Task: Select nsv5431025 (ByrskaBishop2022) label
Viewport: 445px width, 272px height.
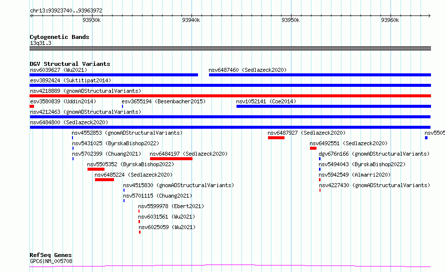Action: pos(115,143)
